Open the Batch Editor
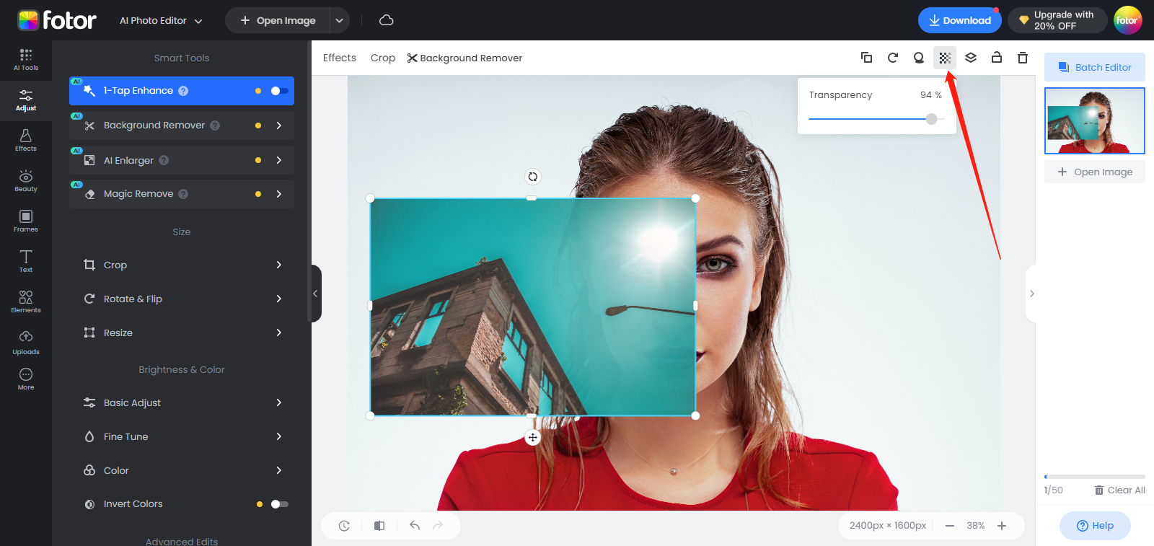The image size is (1154, 546). (x=1095, y=67)
